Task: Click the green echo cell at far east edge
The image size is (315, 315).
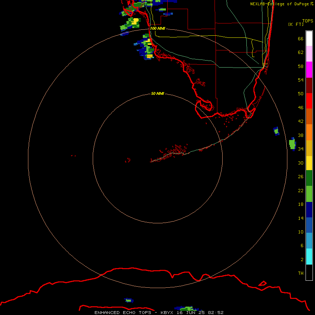Action: [x=292, y=144]
